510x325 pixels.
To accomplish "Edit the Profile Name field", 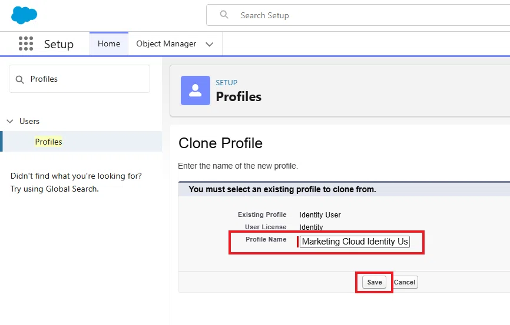I will pyautogui.click(x=355, y=242).
